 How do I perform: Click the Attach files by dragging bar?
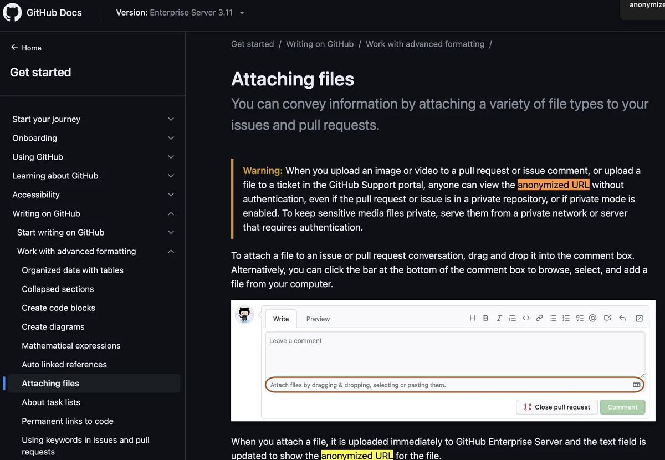(455, 385)
